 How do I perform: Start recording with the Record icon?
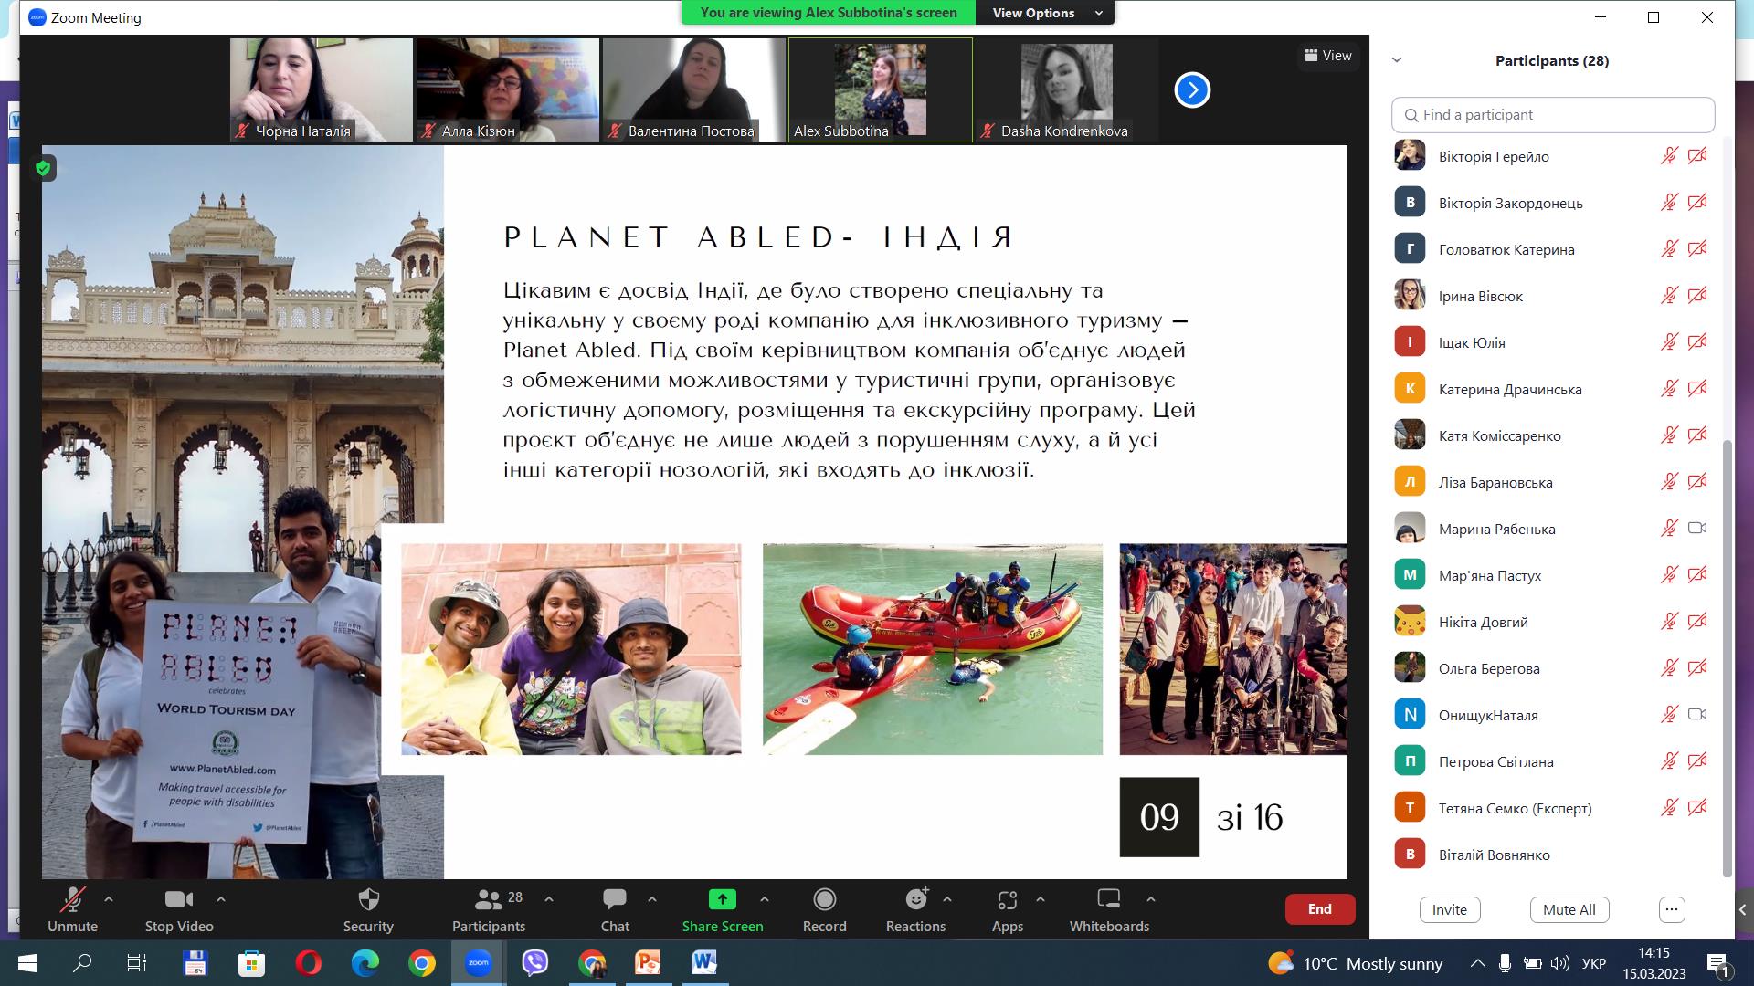(x=824, y=900)
